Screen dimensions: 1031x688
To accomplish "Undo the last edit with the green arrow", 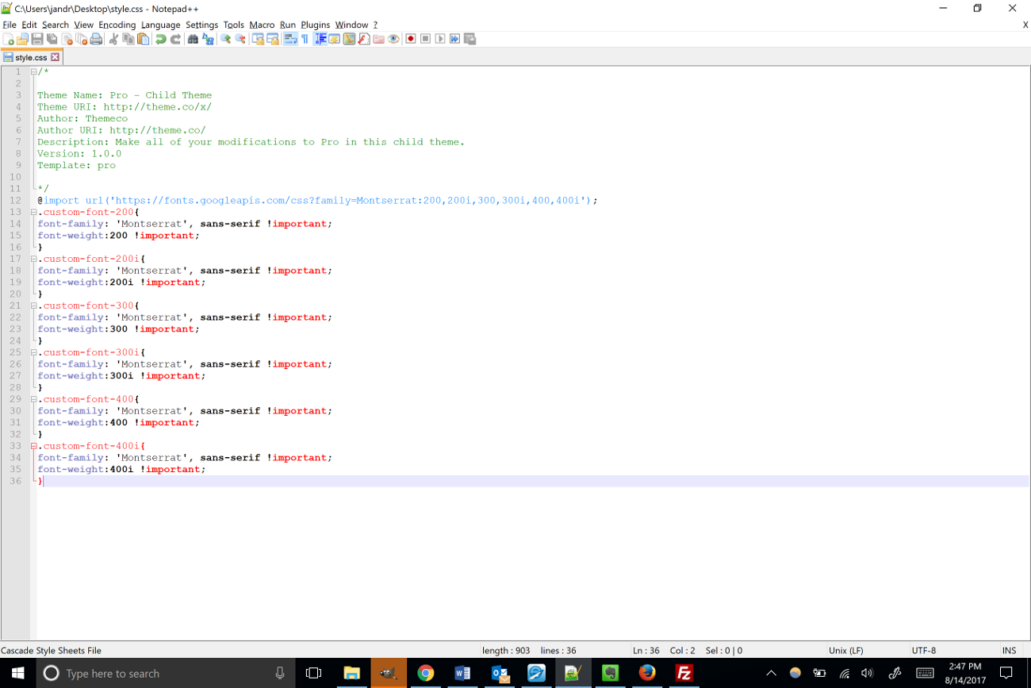I will pyautogui.click(x=161, y=39).
